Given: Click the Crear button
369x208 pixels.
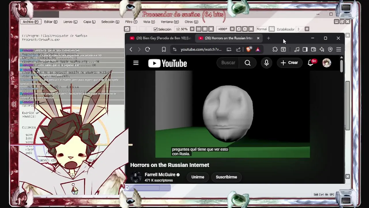Looking at the screenshot, I should point(289,63).
